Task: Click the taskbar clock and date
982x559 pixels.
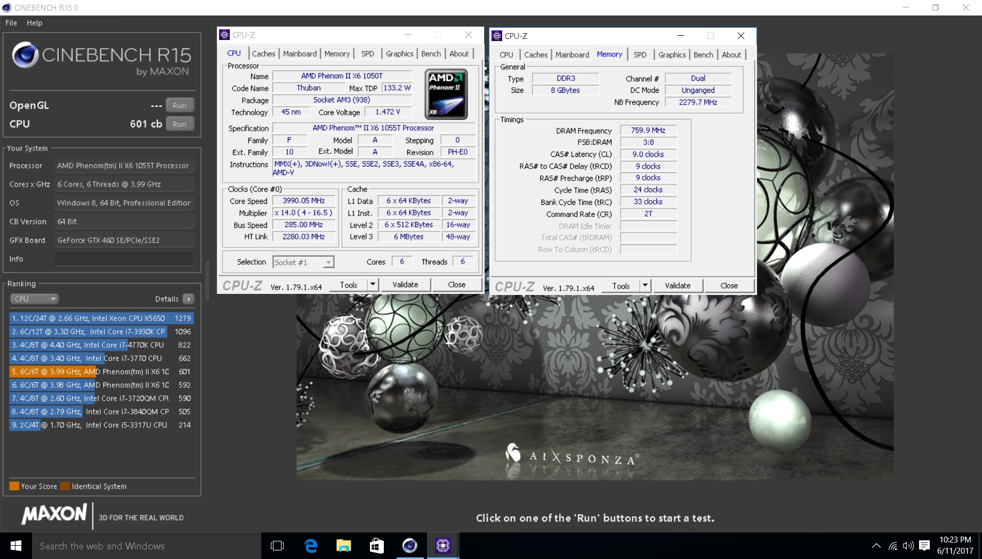Action: pos(955,545)
